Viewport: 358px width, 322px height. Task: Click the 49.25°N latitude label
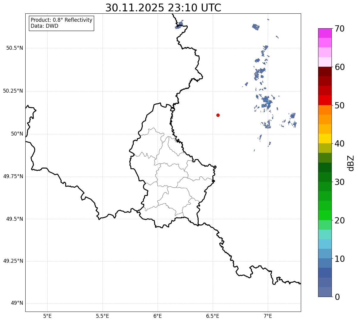click(13, 261)
